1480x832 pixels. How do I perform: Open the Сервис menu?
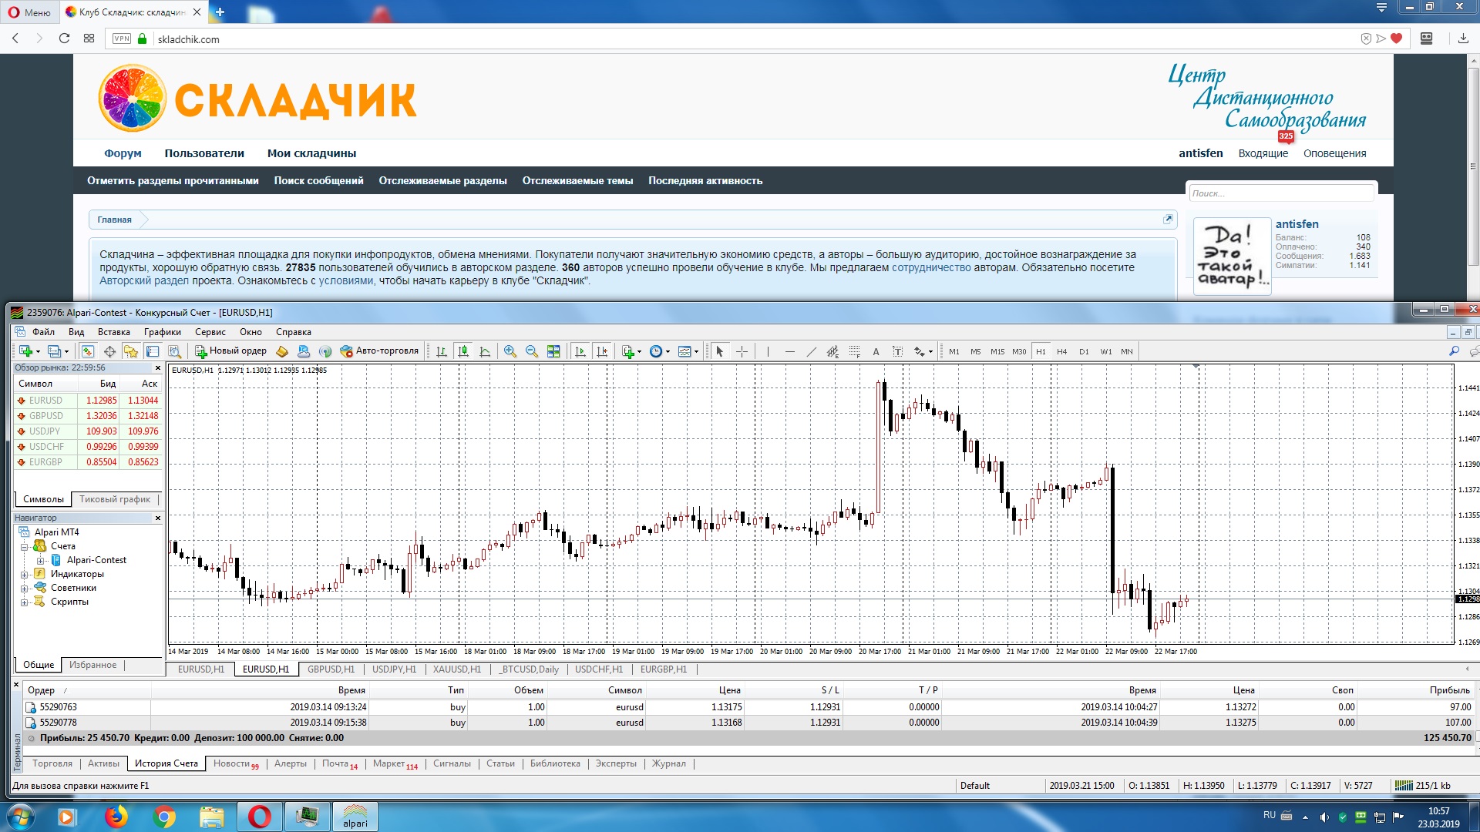210,332
